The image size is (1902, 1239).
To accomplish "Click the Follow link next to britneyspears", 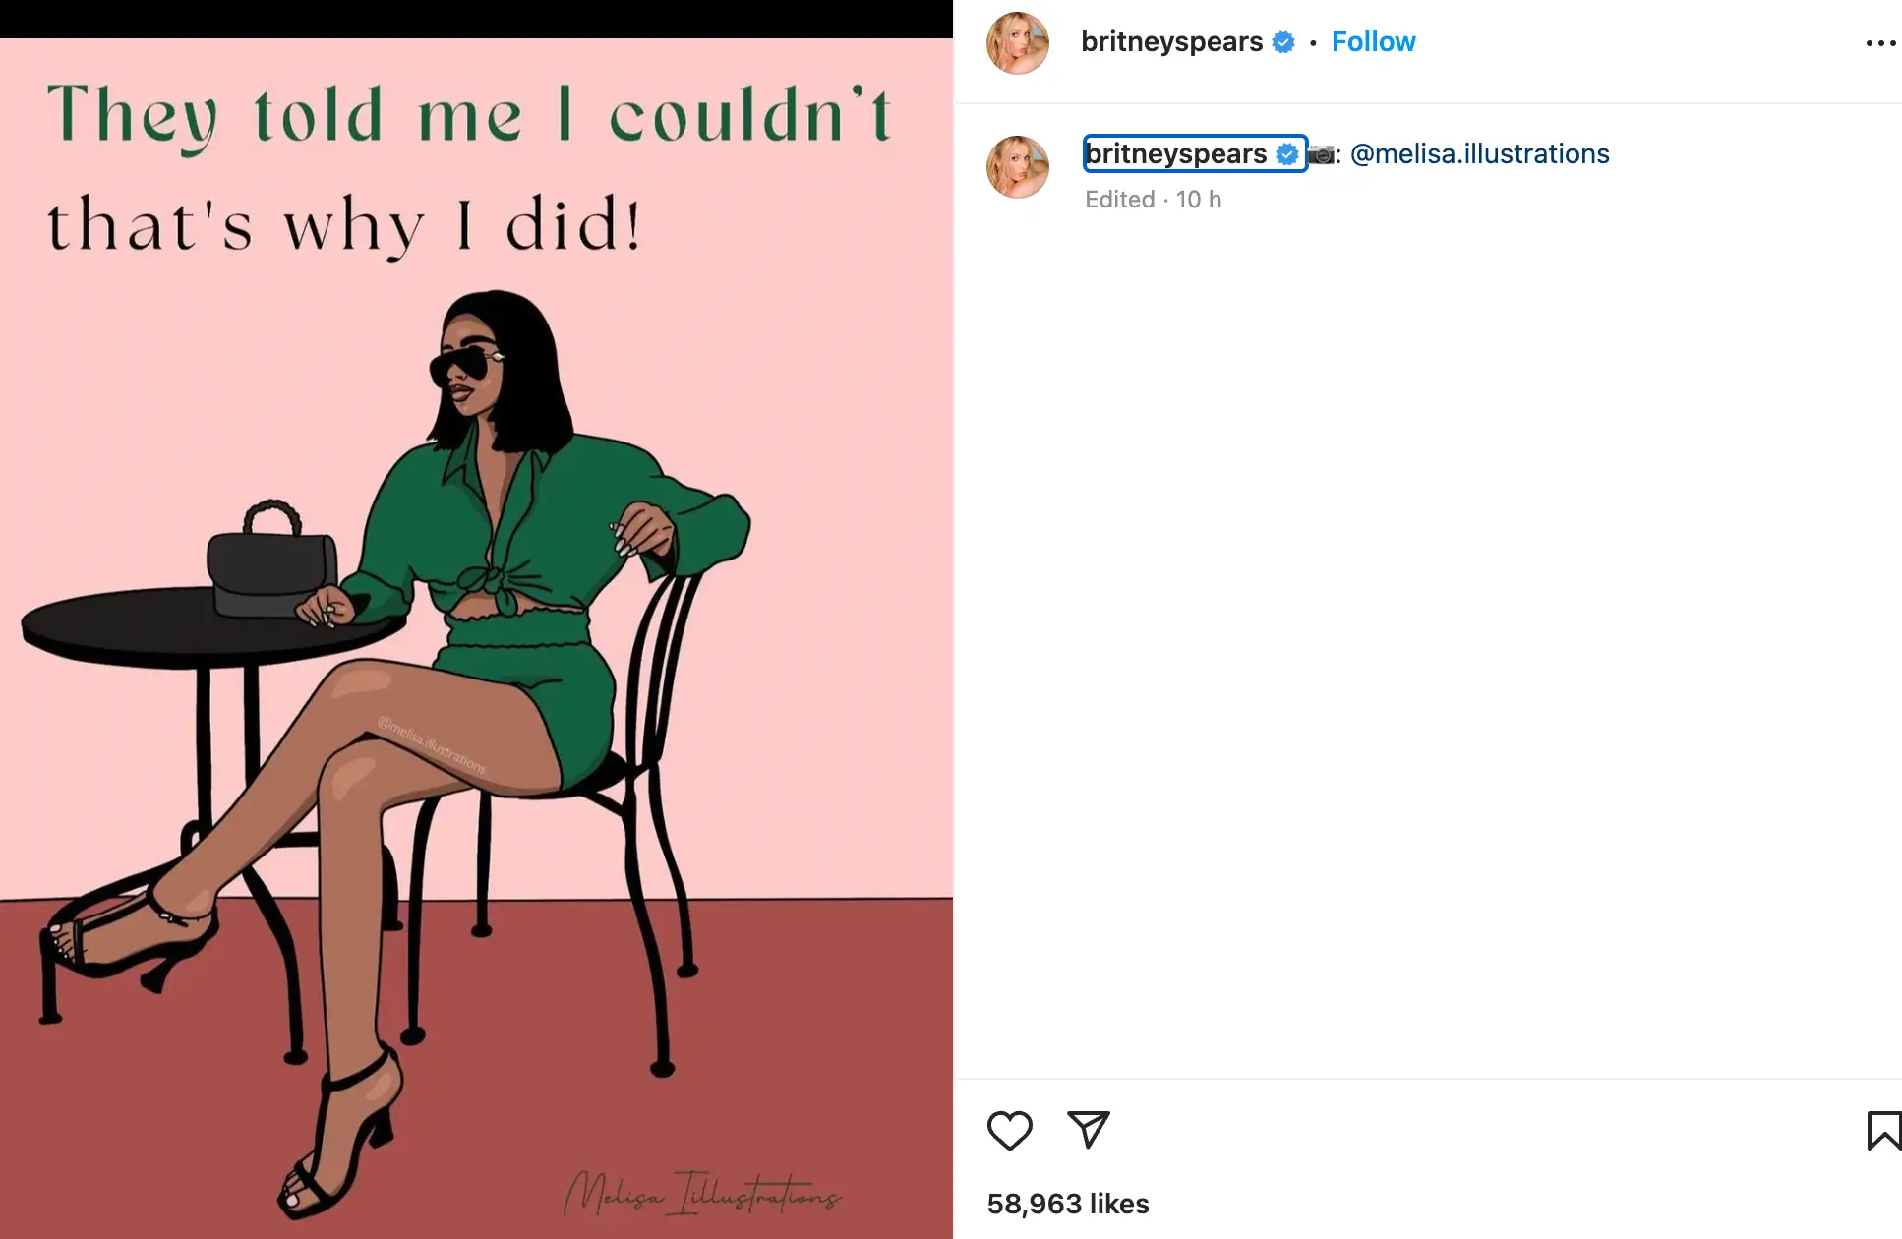I will (1373, 41).
